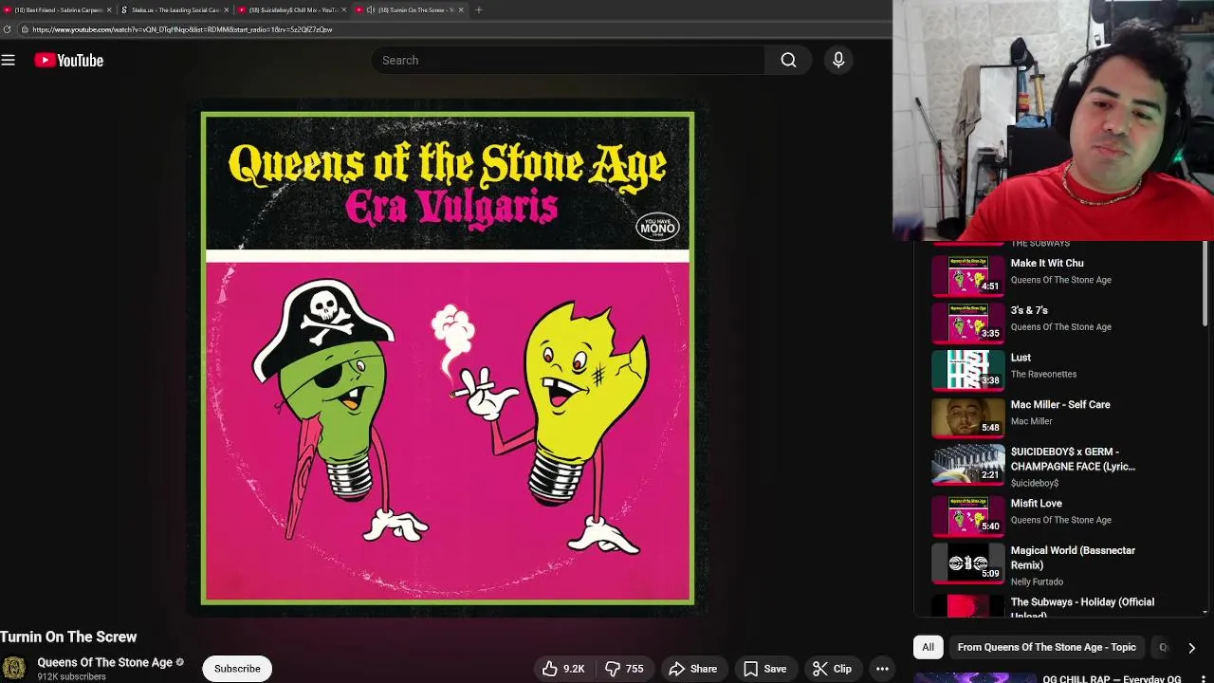The image size is (1214, 683).
Task: Click the browser address bar URL
Action: [x=182, y=29]
